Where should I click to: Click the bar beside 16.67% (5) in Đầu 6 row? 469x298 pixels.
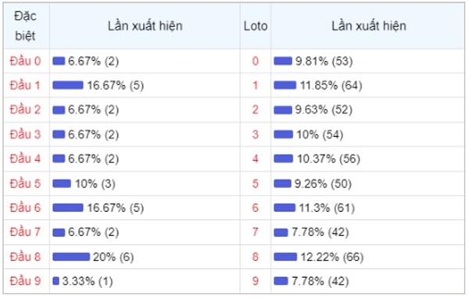coord(68,207)
